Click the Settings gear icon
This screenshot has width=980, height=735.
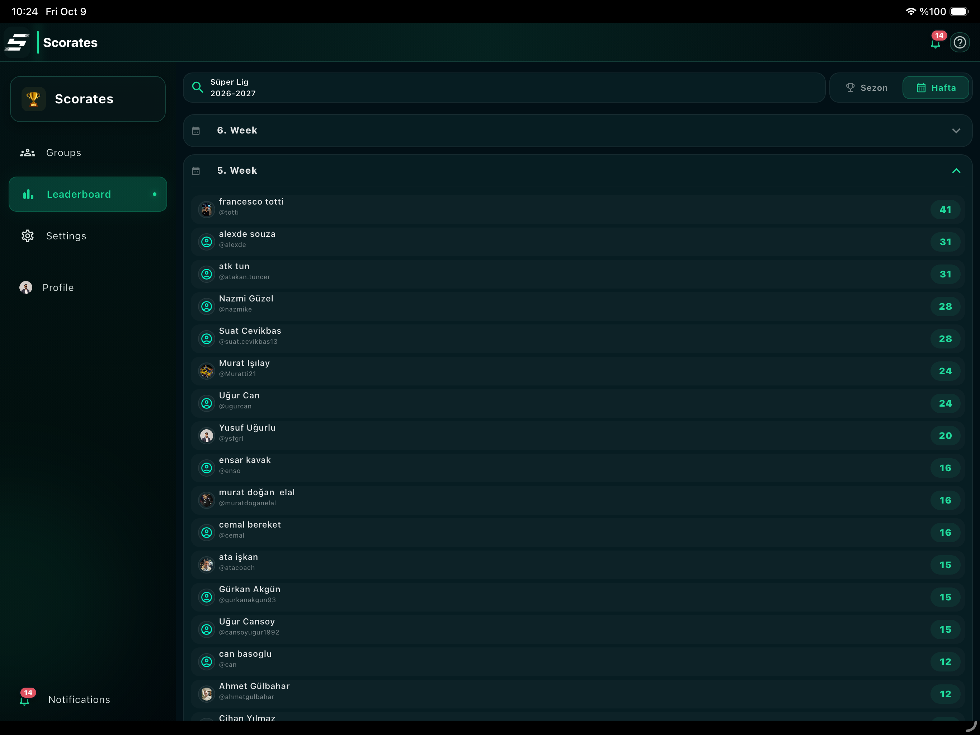click(x=28, y=236)
